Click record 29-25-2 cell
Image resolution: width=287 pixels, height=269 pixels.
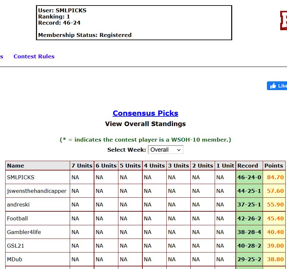tap(249, 259)
